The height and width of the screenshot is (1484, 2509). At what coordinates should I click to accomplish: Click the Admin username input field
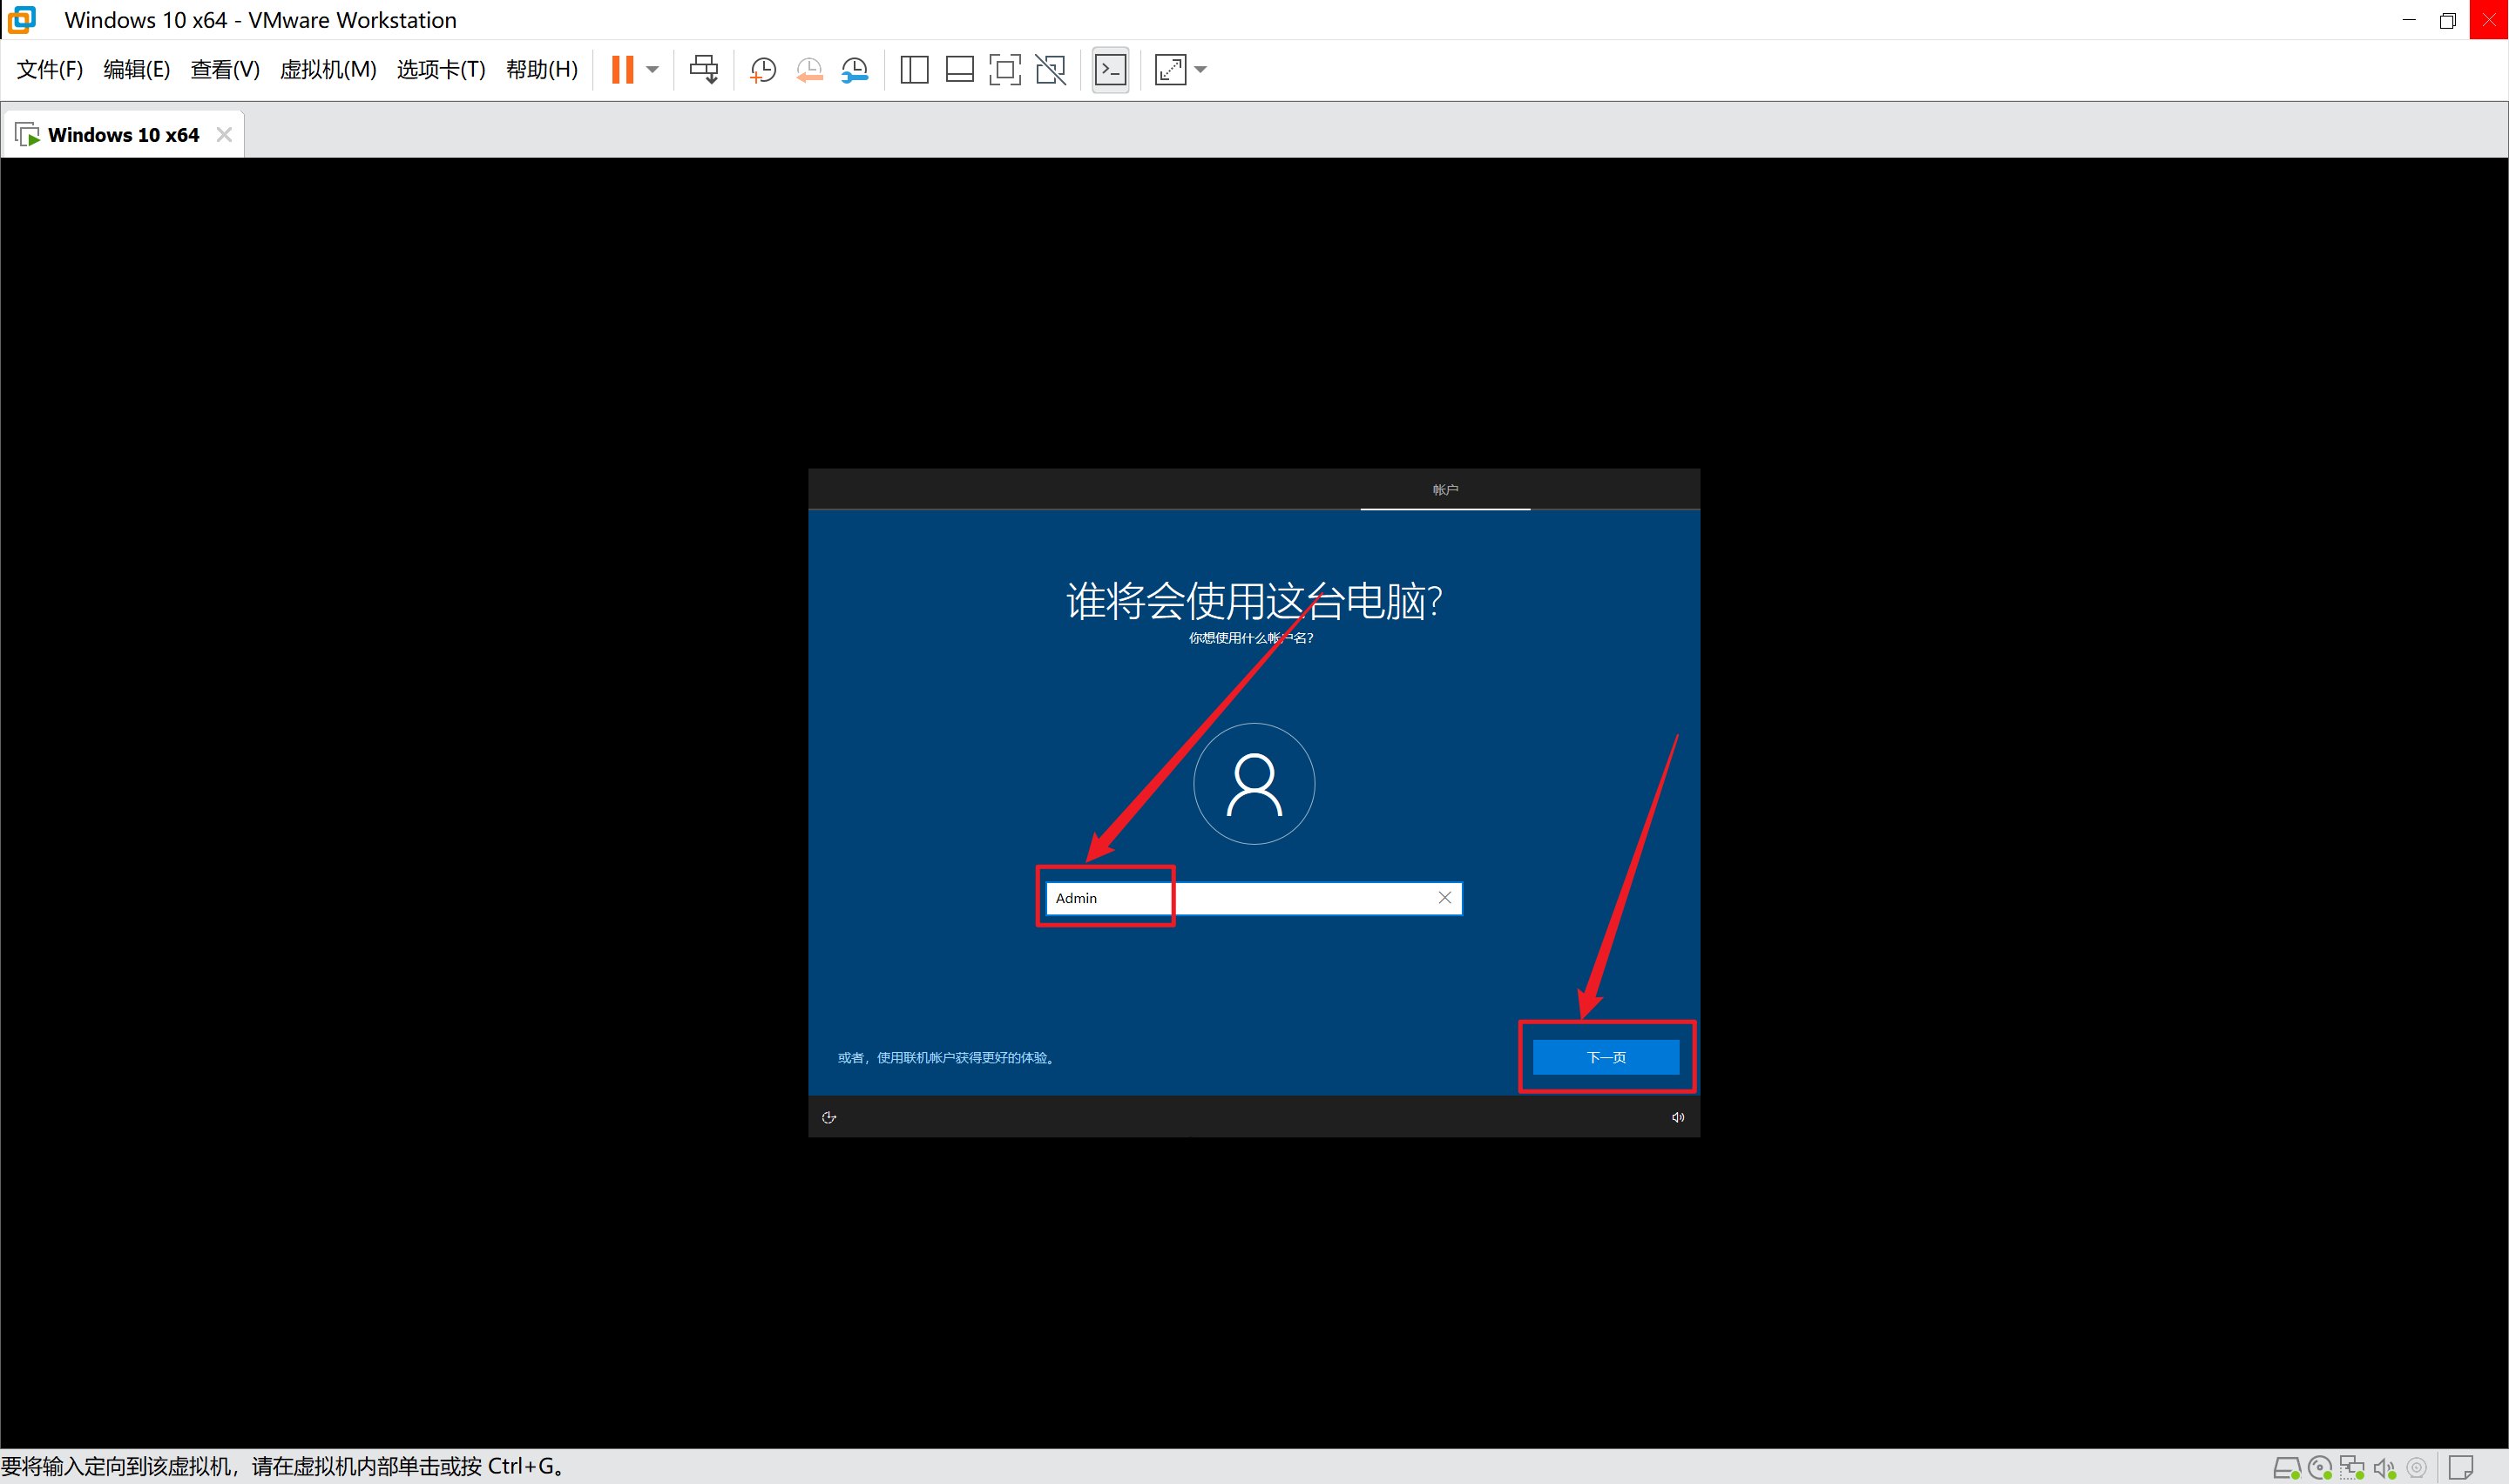[x=1240, y=898]
